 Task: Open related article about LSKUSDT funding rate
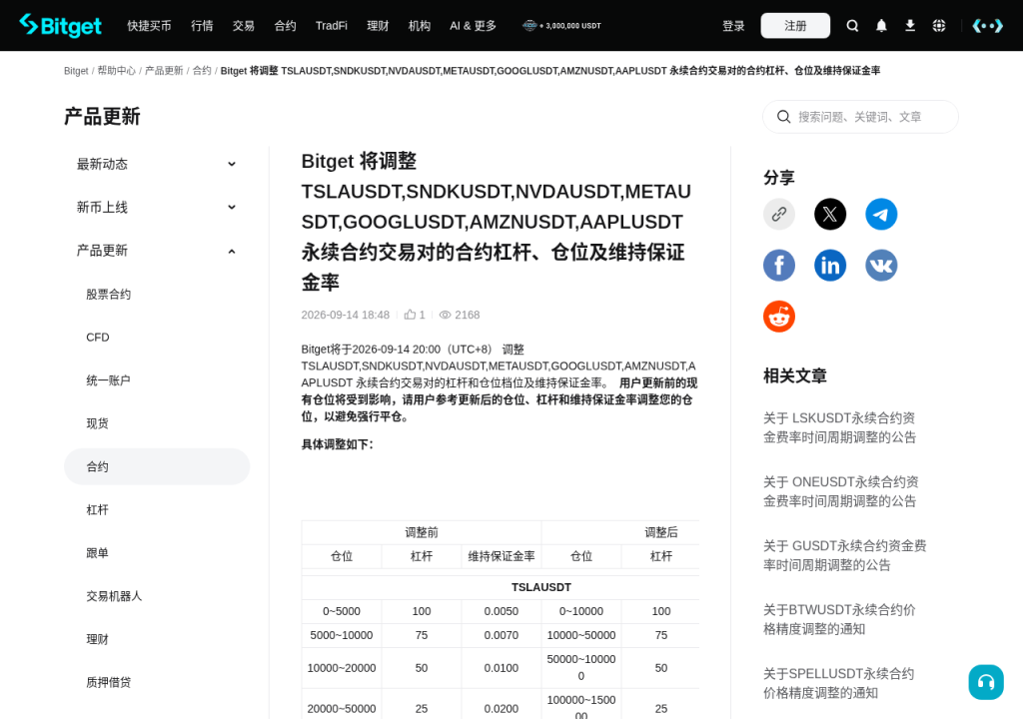[839, 427]
